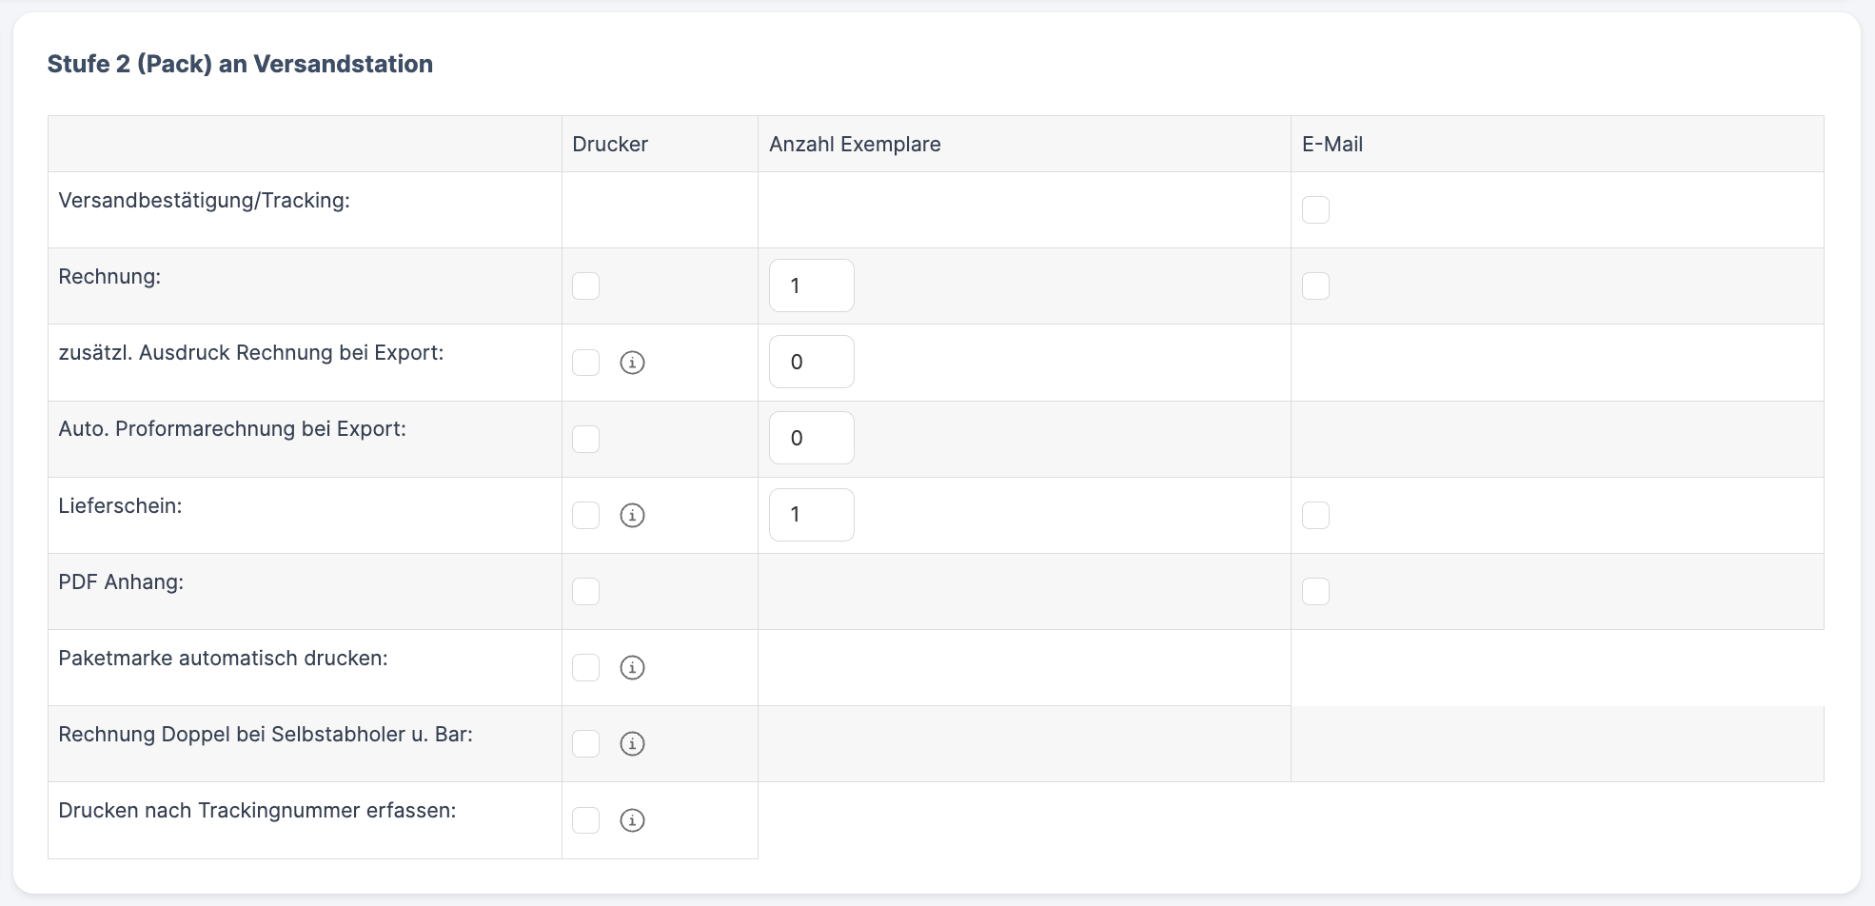Enable Drucker for Auto. Proformarechnung bei Export
Screen dimensions: 1875x906
585,439
